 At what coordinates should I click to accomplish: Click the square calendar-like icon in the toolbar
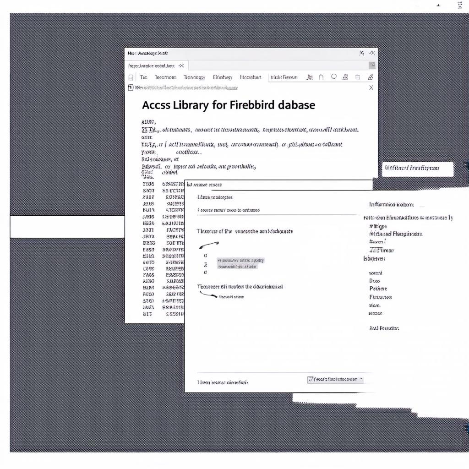(358, 77)
